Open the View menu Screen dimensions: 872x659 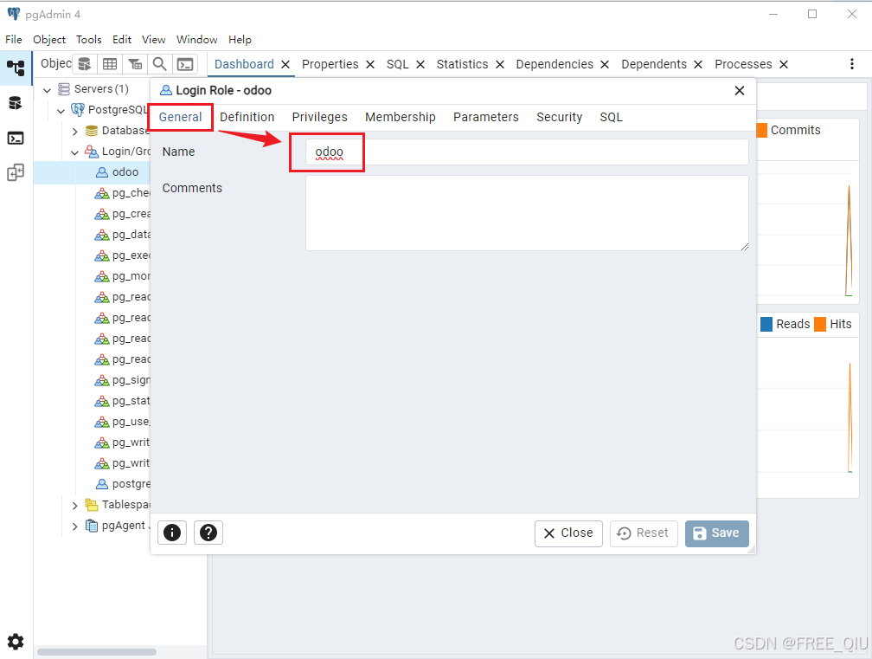(x=153, y=40)
